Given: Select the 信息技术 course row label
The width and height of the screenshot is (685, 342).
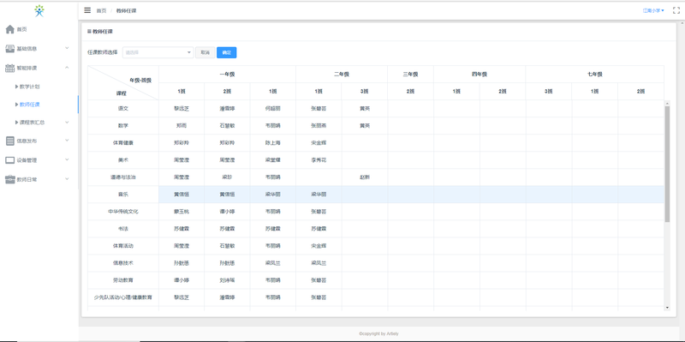Looking at the screenshot, I should [123, 263].
